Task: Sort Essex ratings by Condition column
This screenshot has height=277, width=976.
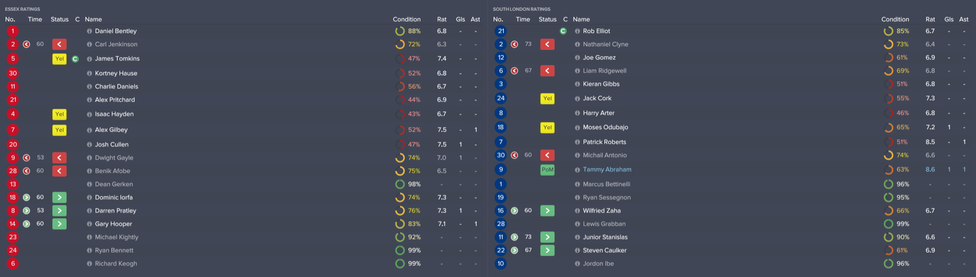Action: [x=406, y=19]
